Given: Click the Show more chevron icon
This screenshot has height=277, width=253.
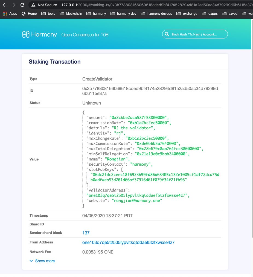Looking at the screenshot, I should tap(31, 261).
